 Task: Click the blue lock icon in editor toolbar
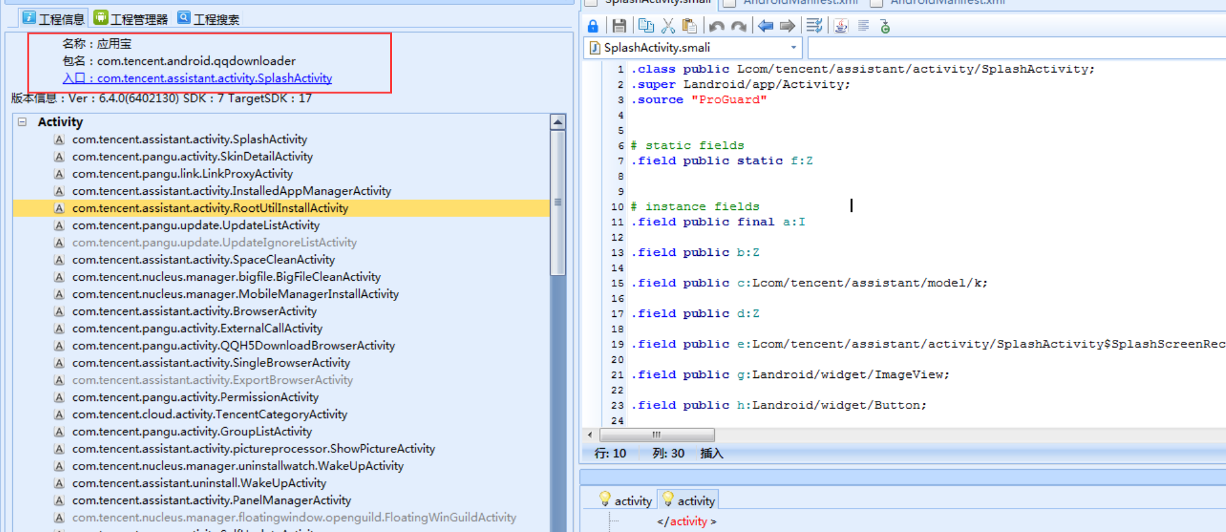(x=593, y=26)
